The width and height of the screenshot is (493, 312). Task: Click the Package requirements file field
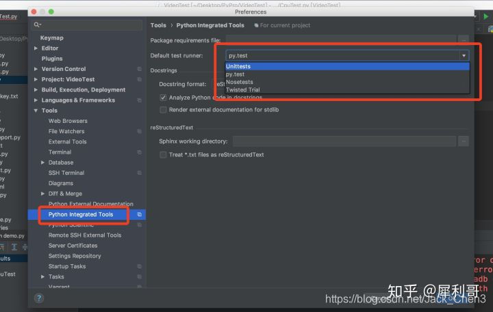tap(341, 40)
